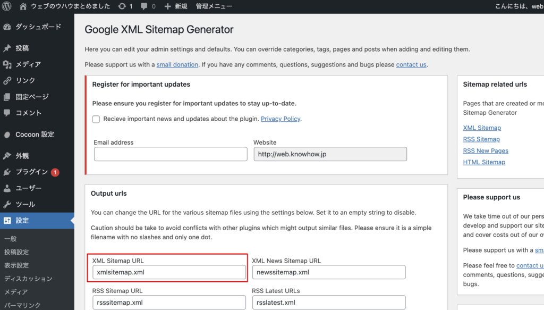Select the 設定 menu in the sidebar
The height and width of the screenshot is (310, 544).
point(37,221)
